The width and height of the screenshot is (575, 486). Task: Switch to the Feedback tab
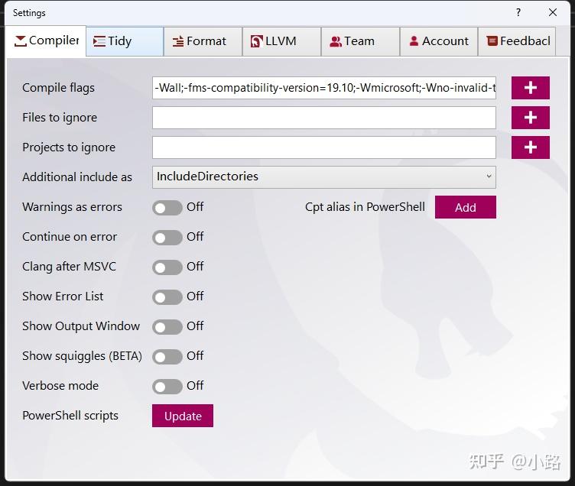point(517,41)
